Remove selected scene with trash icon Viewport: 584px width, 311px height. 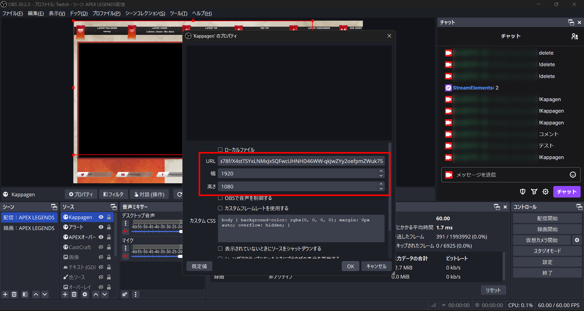click(14, 294)
